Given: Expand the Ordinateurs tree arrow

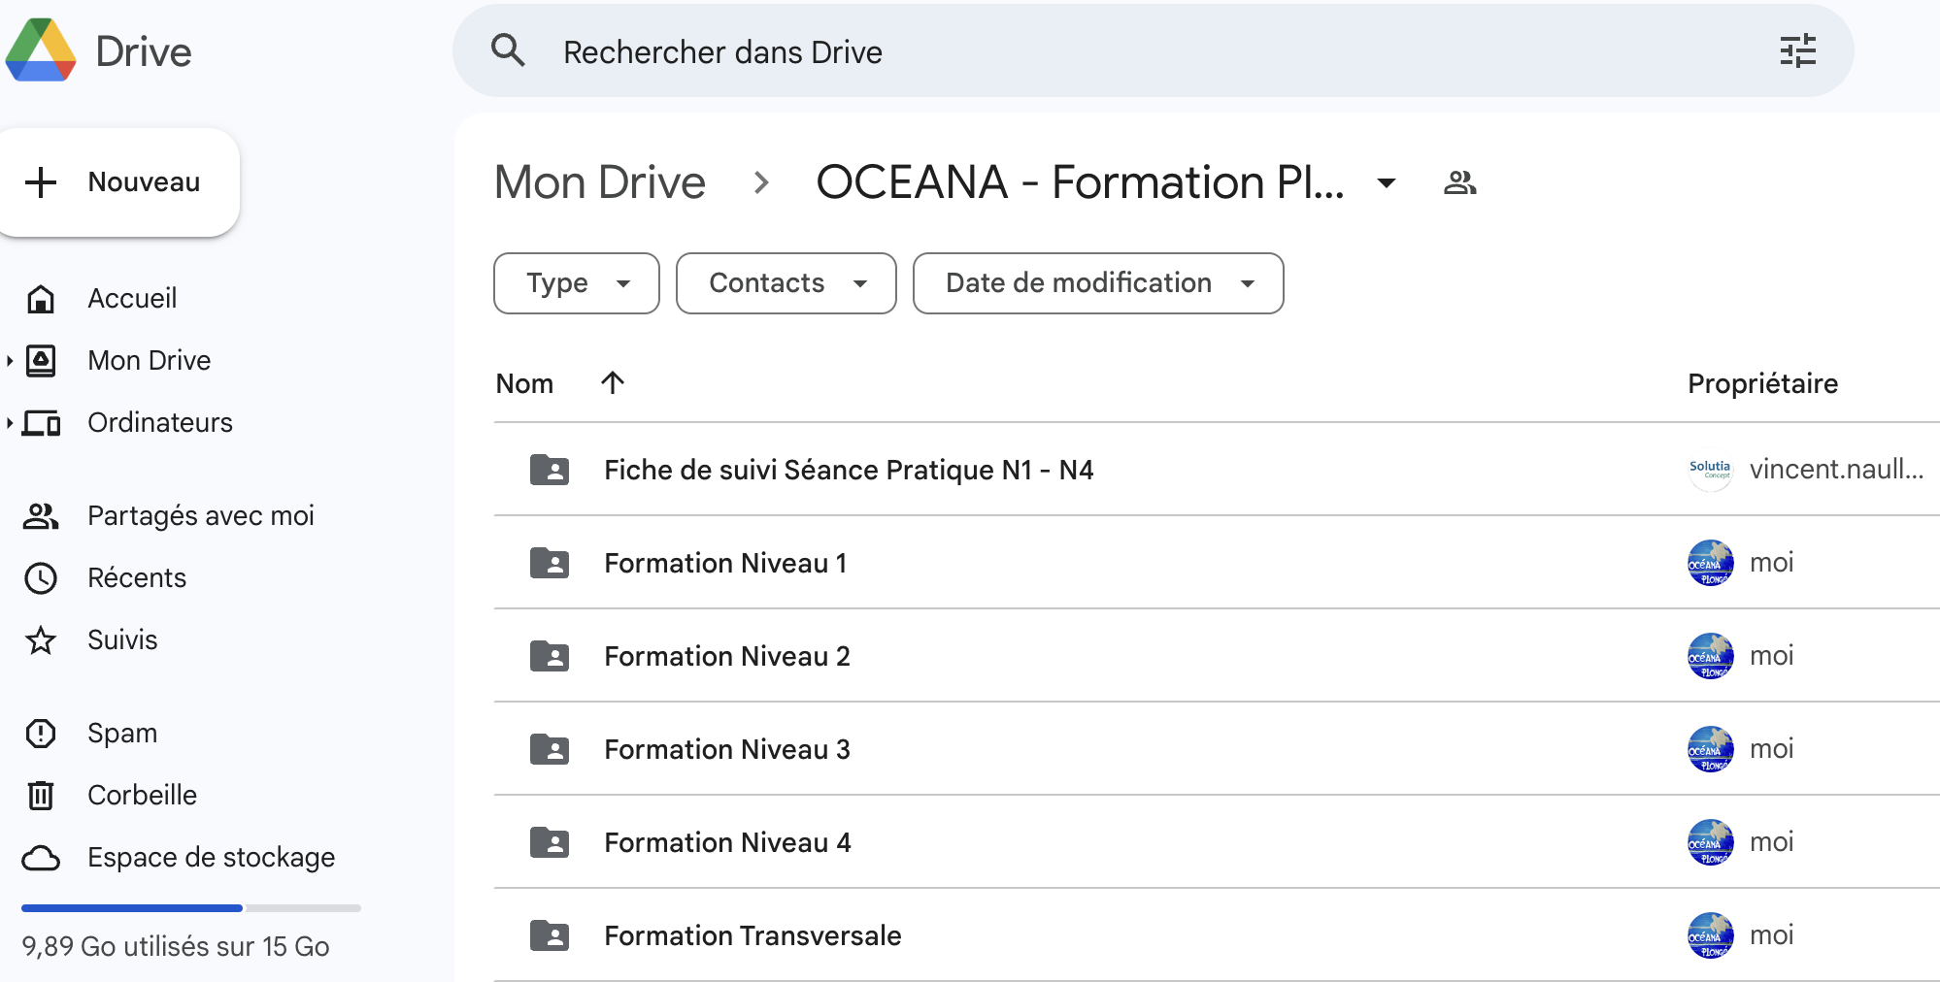Looking at the screenshot, I should pos(10,423).
